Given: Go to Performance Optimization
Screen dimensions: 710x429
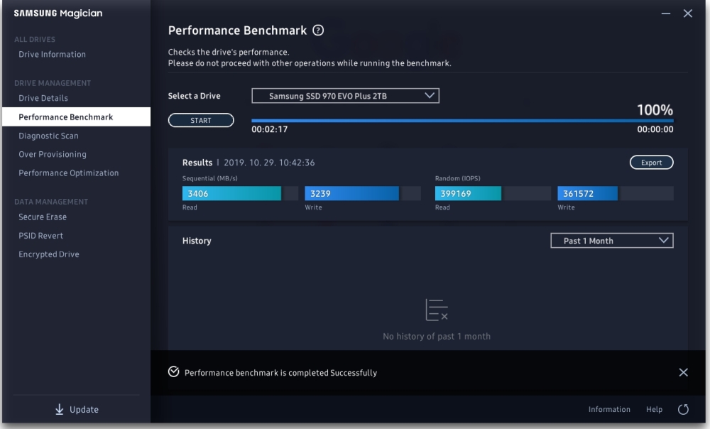Looking at the screenshot, I should pyautogui.click(x=68, y=173).
